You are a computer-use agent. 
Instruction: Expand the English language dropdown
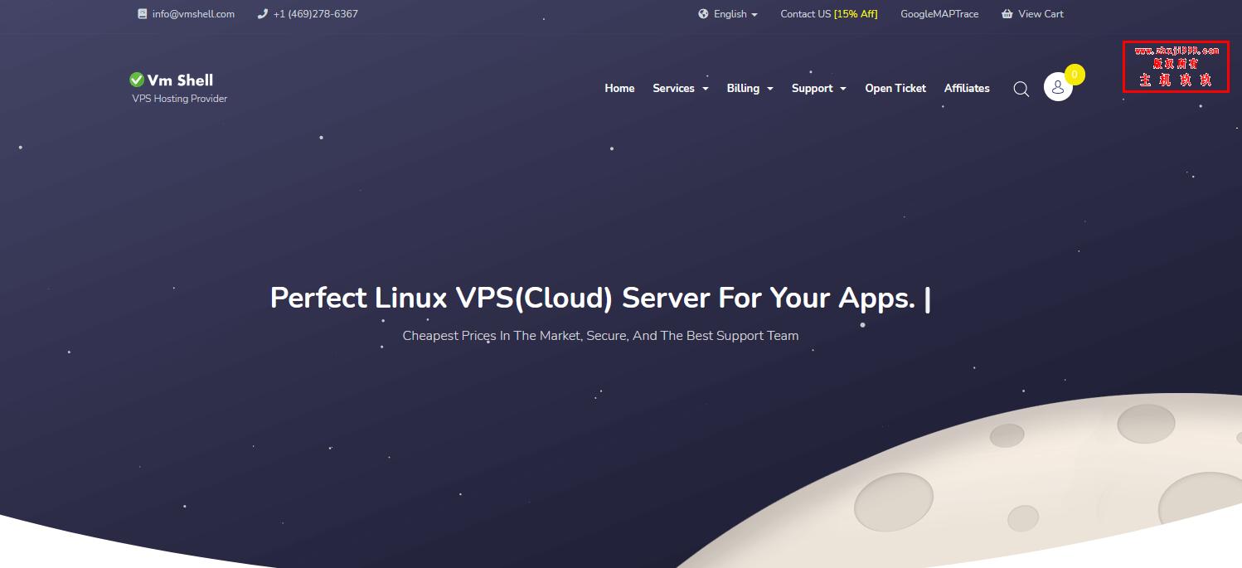click(735, 14)
